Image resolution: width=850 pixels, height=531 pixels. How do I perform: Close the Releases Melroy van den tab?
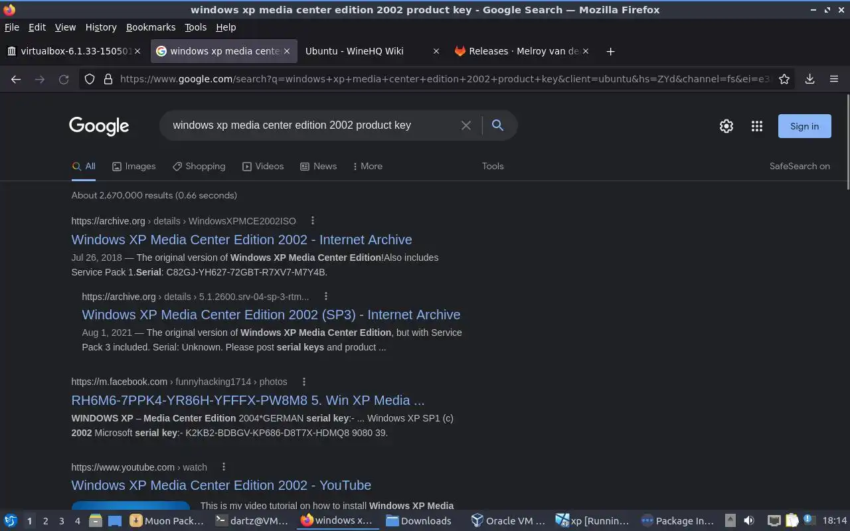586,51
